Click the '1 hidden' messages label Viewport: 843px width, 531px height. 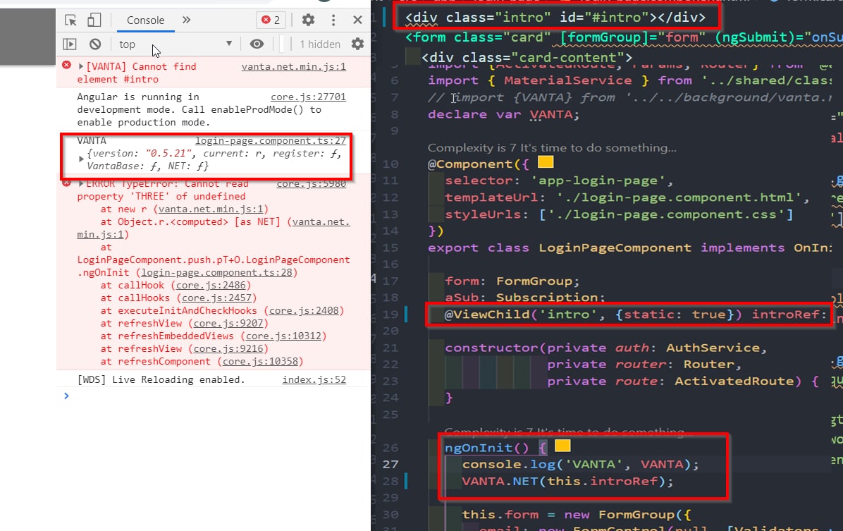(x=320, y=44)
